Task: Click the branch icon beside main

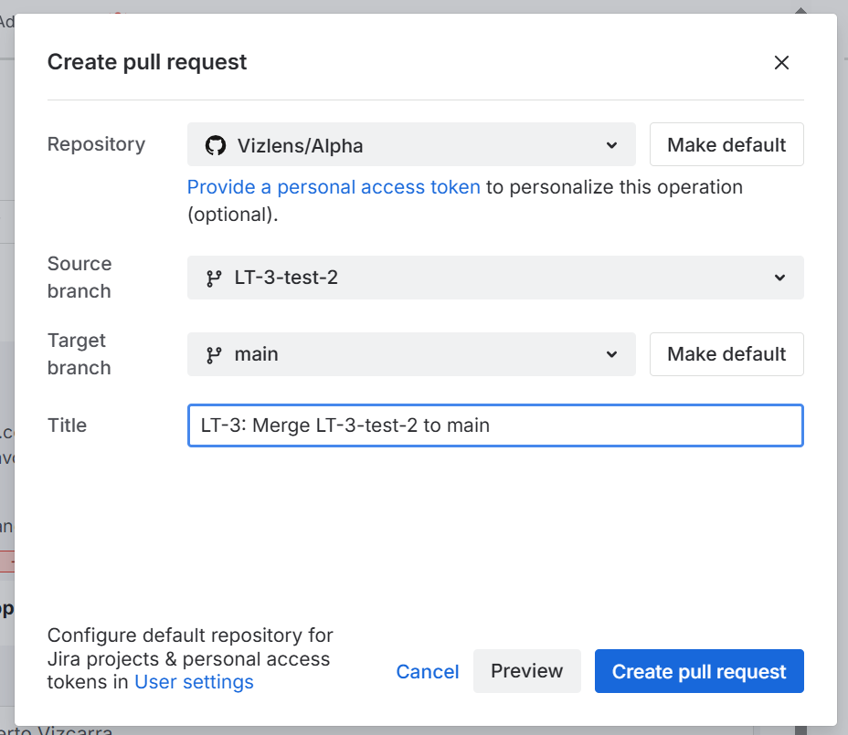Action: click(215, 354)
